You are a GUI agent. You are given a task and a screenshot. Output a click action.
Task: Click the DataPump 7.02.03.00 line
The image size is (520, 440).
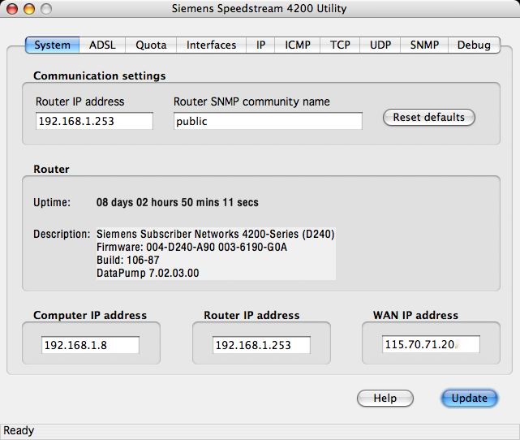click(x=148, y=273)
